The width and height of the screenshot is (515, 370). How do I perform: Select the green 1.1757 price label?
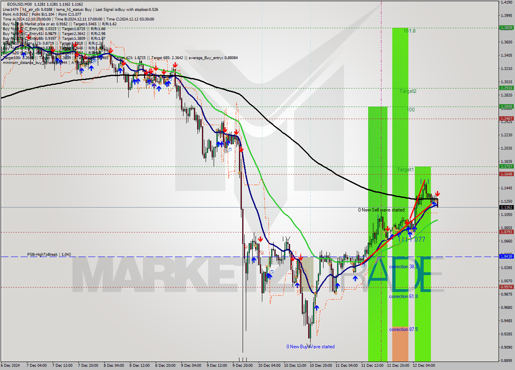coord(506,166)
